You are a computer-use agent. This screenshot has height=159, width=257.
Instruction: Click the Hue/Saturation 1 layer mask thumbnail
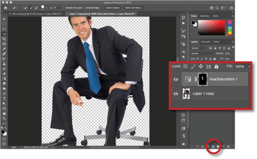click(x=203, y=79)
